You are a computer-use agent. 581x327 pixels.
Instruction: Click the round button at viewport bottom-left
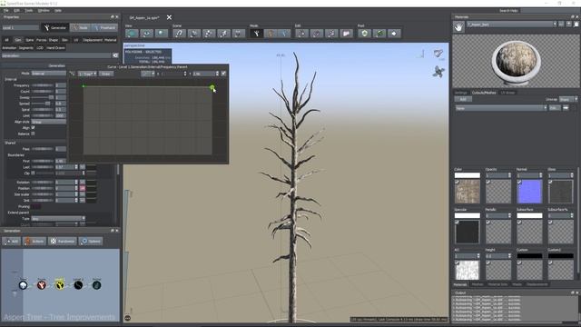point(128,318)
